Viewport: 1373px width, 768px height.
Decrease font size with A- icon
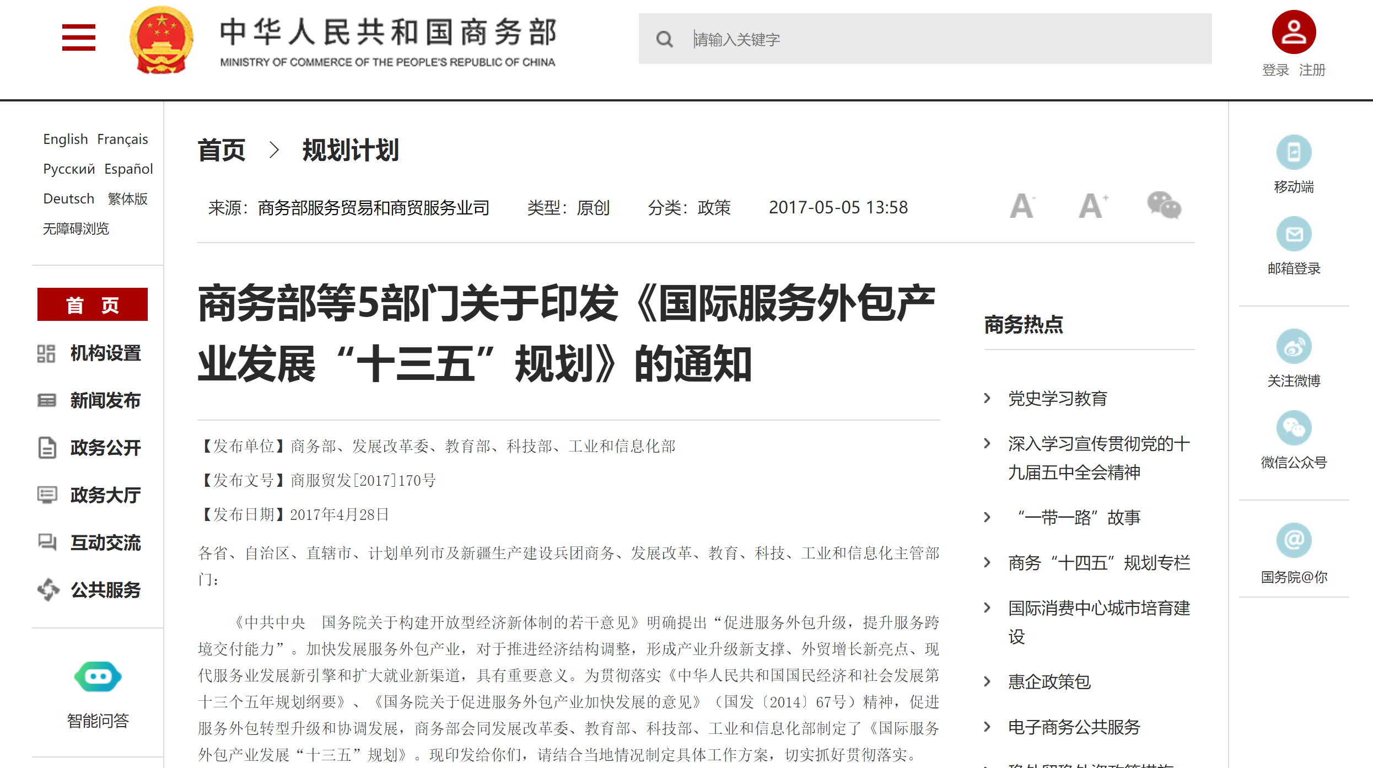(x=1022, y=206)
